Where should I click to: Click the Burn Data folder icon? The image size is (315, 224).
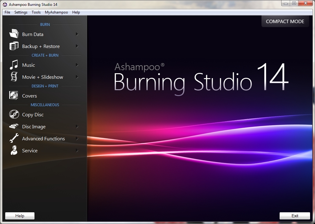point(14,34)
